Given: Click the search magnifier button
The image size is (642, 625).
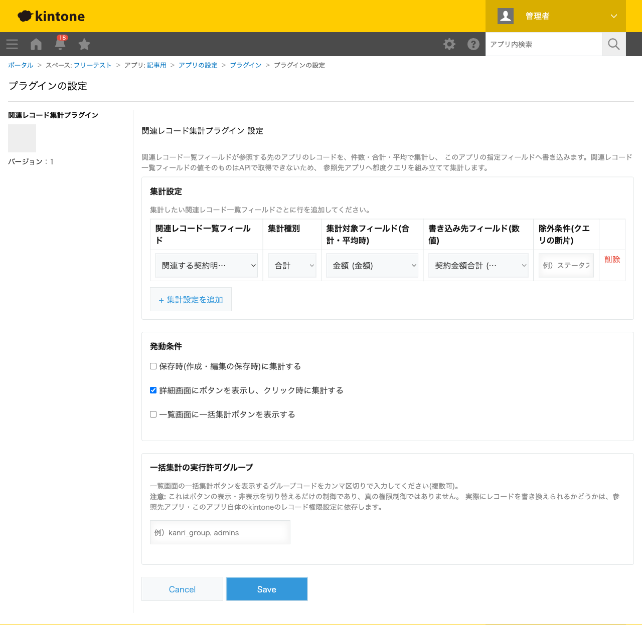Looking at the screenshot, I should click(614, 44).
